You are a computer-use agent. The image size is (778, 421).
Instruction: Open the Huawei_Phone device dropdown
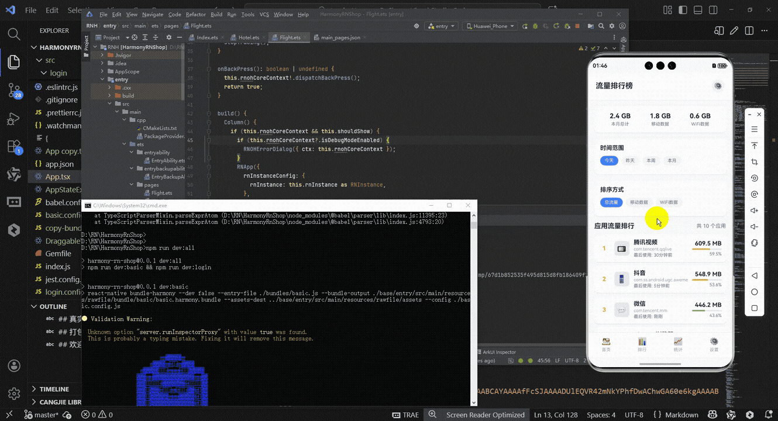coord(490,26)
